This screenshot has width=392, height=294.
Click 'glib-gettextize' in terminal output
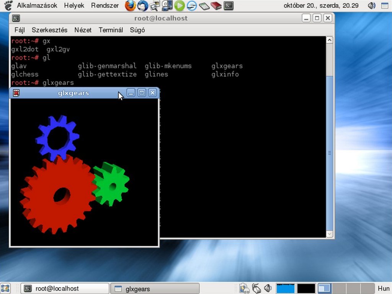[107, 74]
